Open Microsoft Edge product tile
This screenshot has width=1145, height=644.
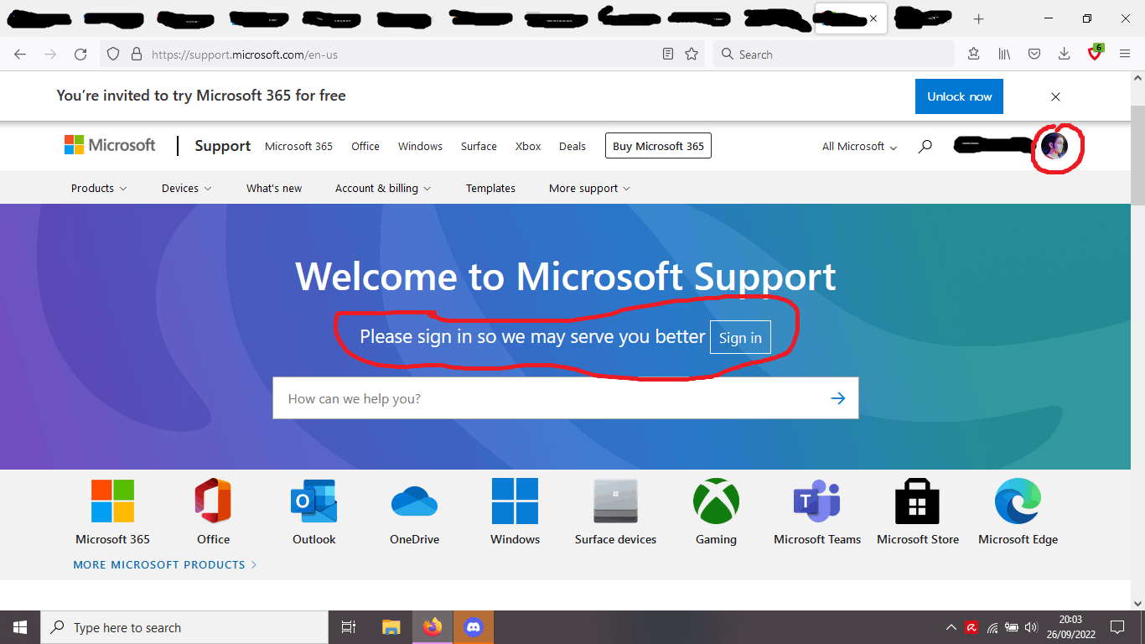coord(1018,512)
